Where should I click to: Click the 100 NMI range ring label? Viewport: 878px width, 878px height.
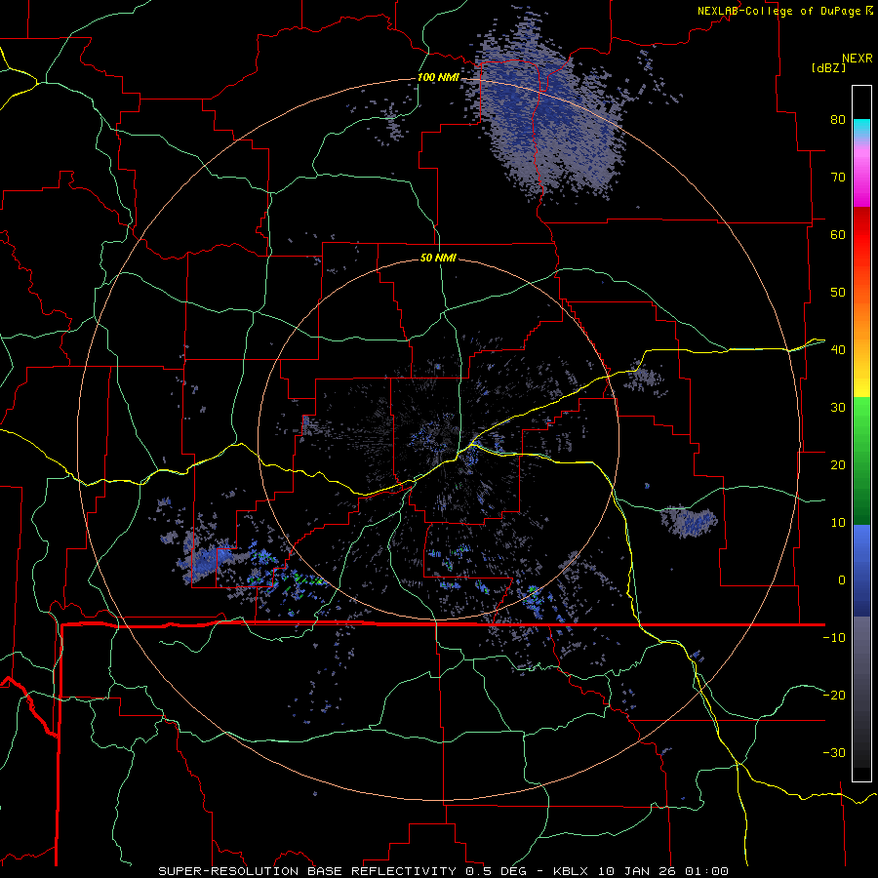click(438, 77)
